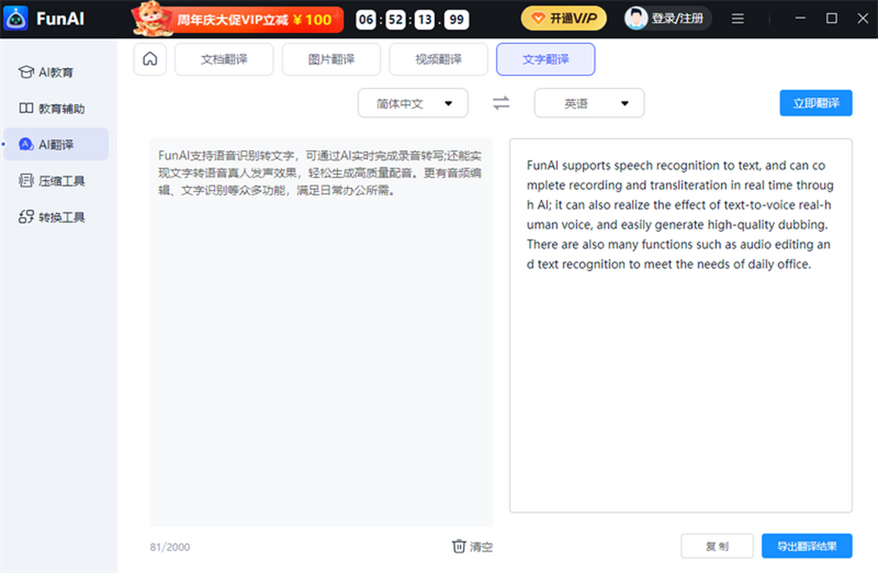Open 教育辅助 in the sidebar
This screenshot has height=573, width=878.
click(x=56, y=108)
